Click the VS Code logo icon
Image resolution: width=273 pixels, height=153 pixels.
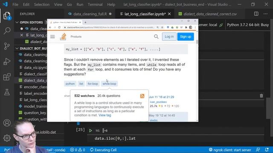tap(5, 4)
